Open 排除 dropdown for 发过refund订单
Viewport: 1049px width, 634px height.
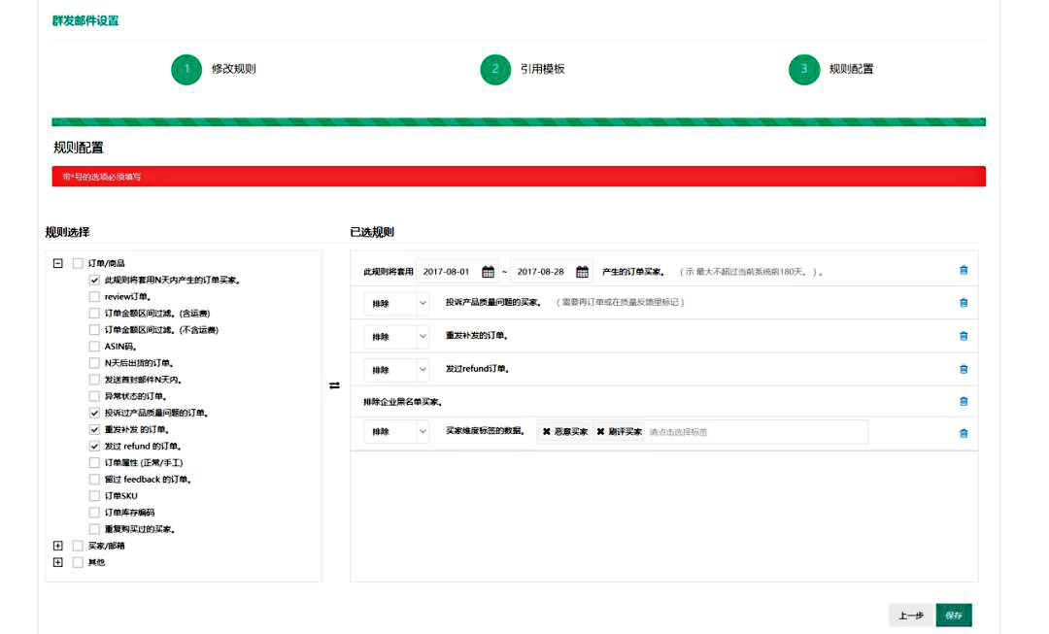tap(396, 370)
